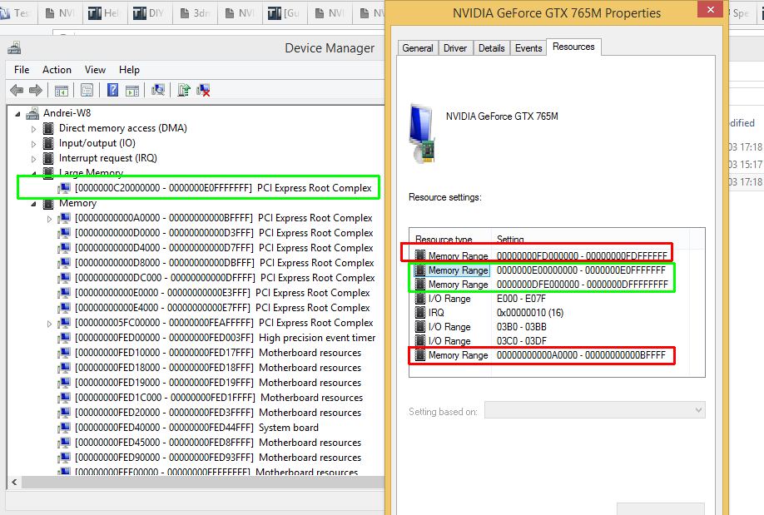Click device icon of FED40000 System board row
This screenshot has height=515, width=764.
pos(64,428)
